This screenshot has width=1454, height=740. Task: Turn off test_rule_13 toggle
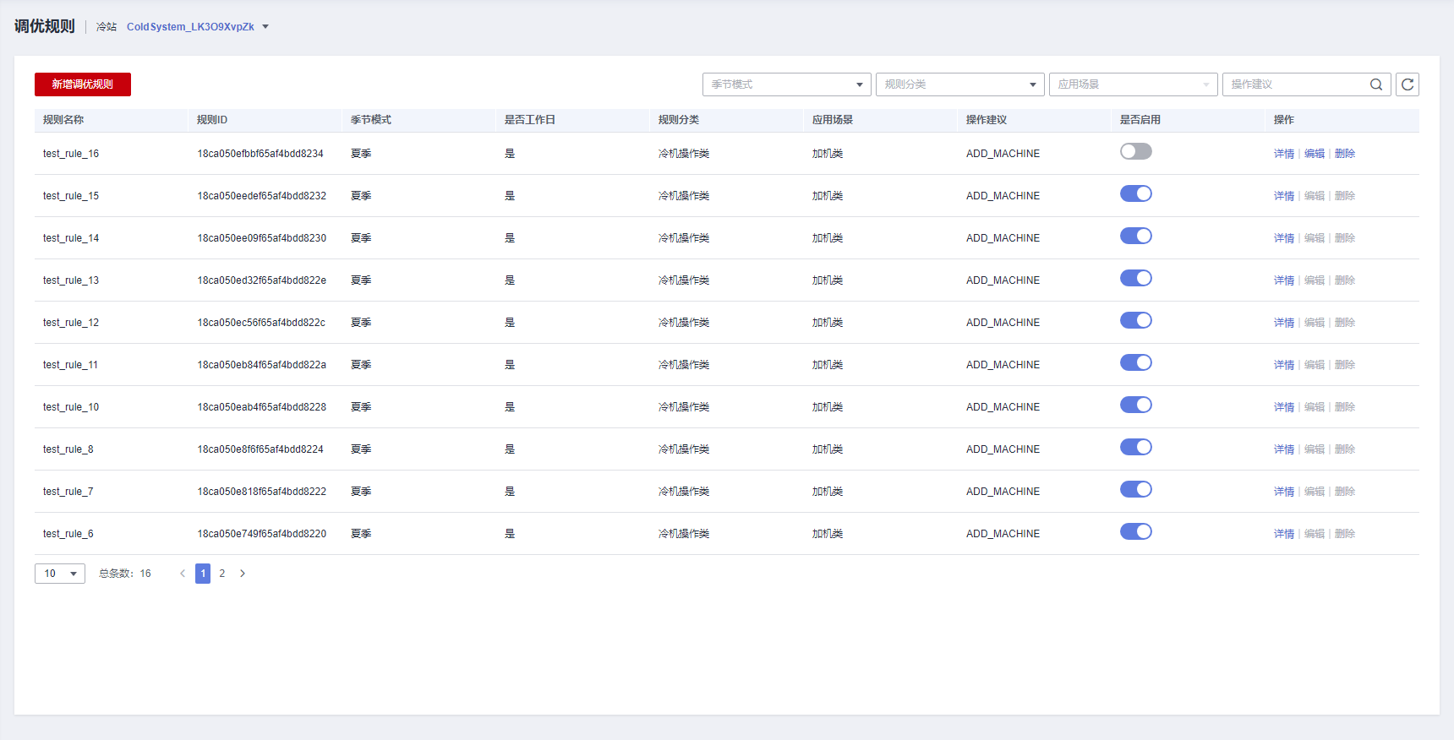(x=1136, y=278)
